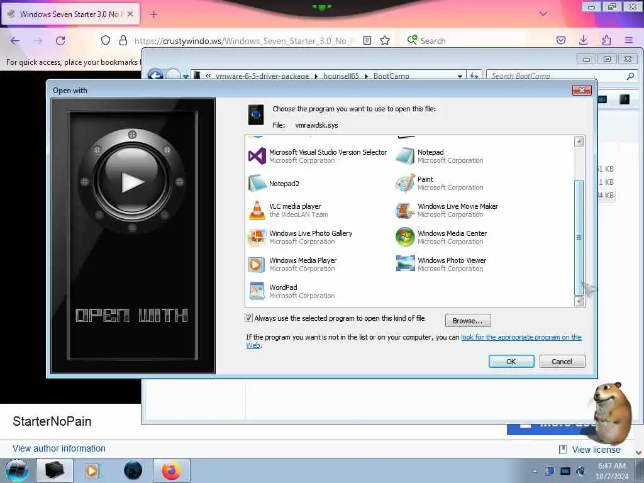Expand the list all tabs chevron in Firefox
The image size is (644, 483).
[x=543, y=14]
